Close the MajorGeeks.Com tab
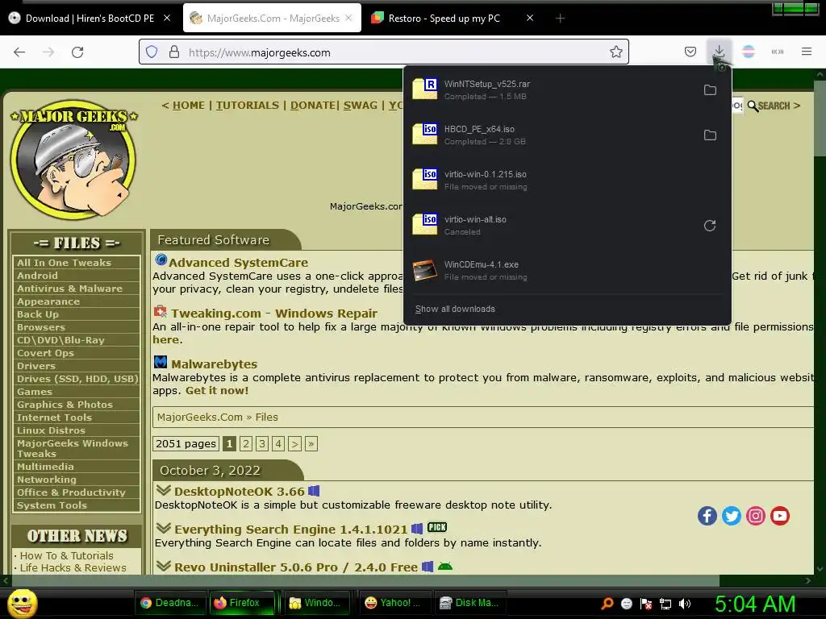This screenshot has height=619, width=826. [x=348, y=18]
